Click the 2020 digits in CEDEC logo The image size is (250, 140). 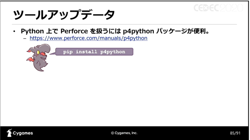coord(230,8)
